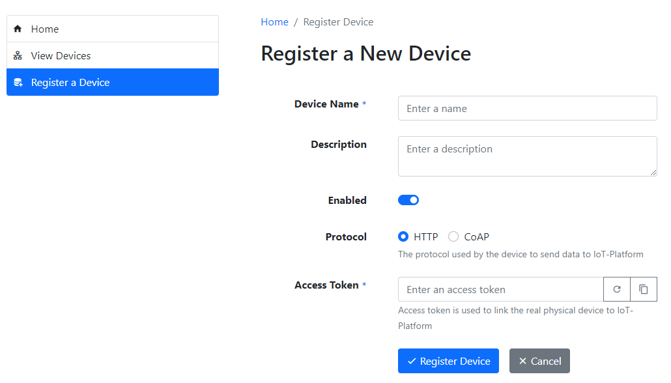Follow the Home breadcrumb link
The image size is (671, 383).
point(274,22)
